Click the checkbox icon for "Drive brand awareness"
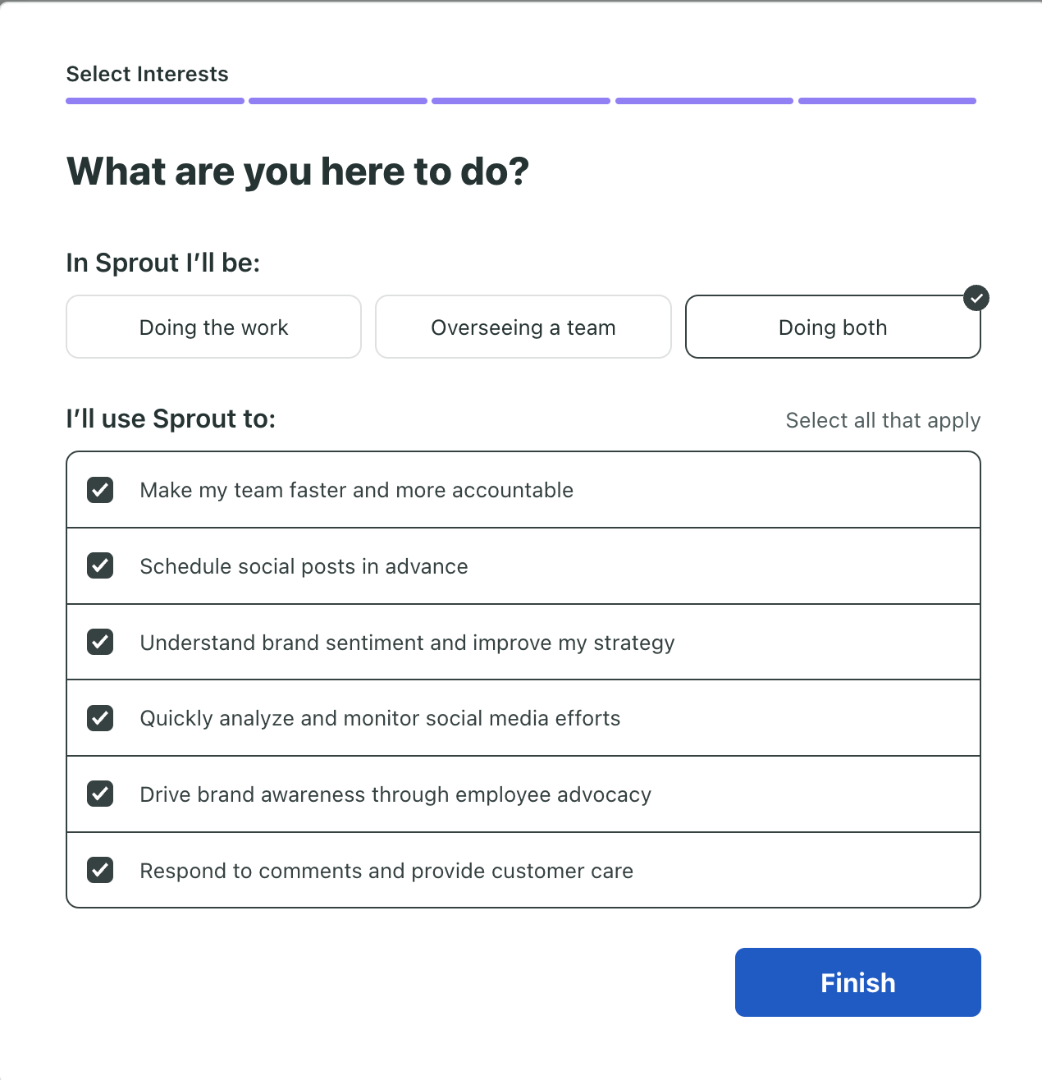Viewport: 1042px width, 1080px height. click(x=99, y=794)
